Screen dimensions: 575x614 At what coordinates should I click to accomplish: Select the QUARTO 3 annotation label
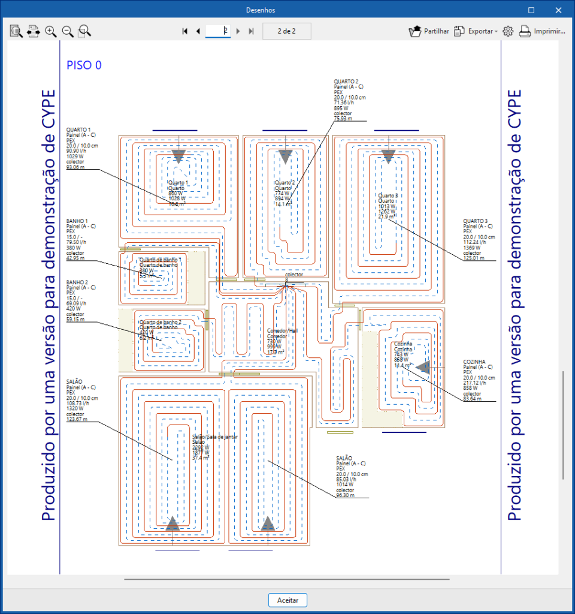[x=479, y=240]
